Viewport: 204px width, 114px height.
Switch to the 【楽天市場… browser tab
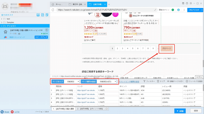tap(97, 4)
